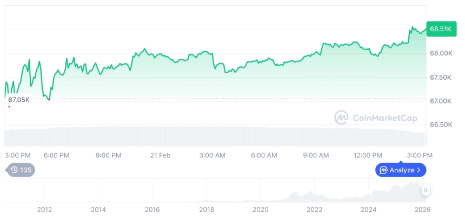This screenshot has width=465, height=216.
Task: Click the 66.50K price axis label
Action: click(x=441, y=124)
